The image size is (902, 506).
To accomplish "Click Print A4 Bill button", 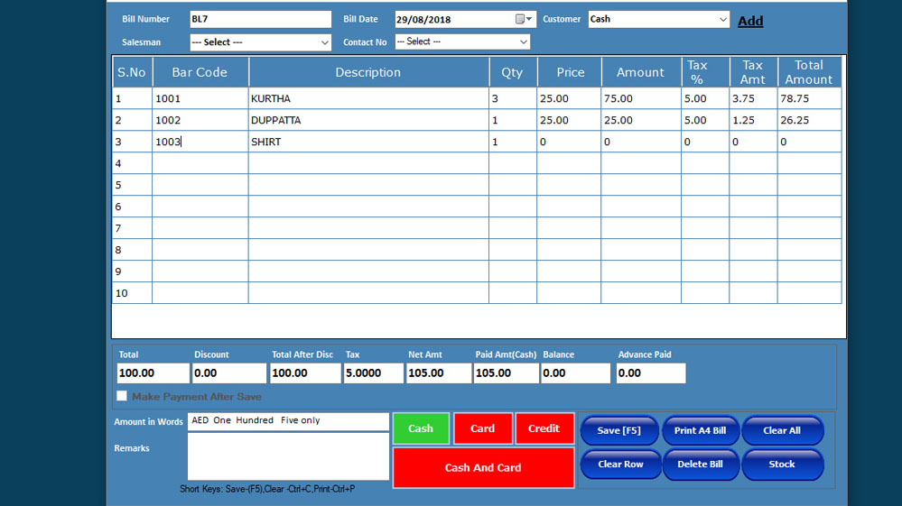I will point(700,430).
